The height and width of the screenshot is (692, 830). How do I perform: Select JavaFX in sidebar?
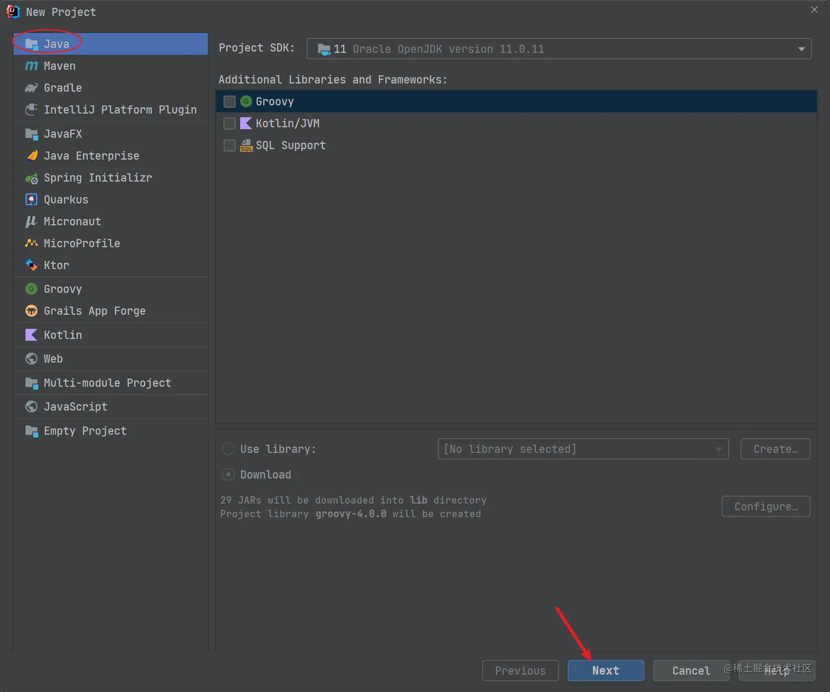[x=111, y=133]
